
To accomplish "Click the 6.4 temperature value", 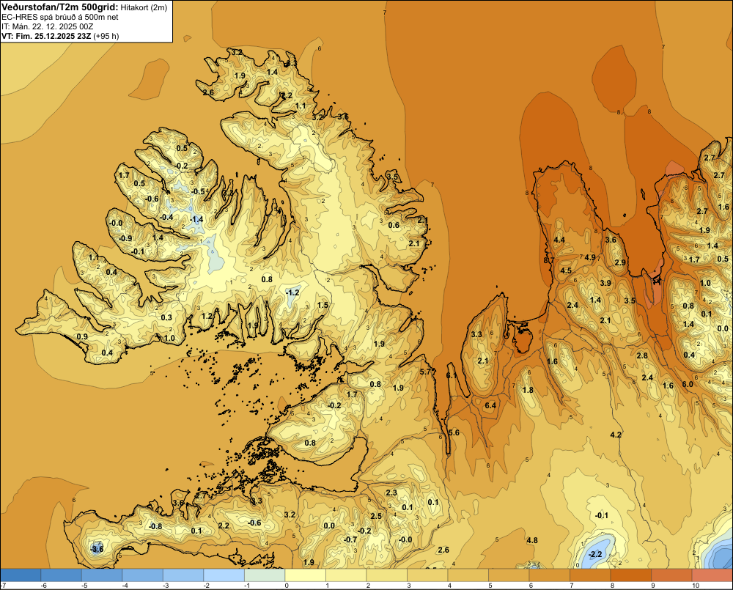I will tap(490, 405).
